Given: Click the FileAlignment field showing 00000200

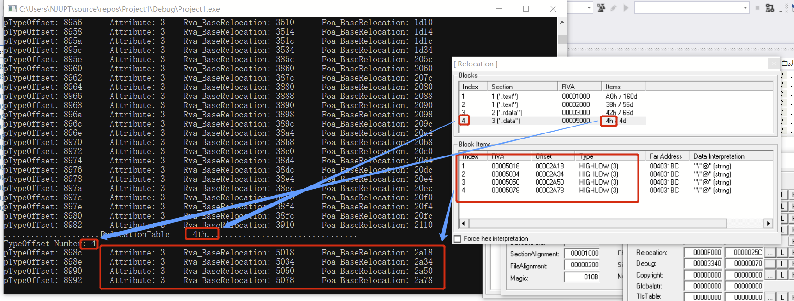Looking at the screenshot, I should 582,265.
